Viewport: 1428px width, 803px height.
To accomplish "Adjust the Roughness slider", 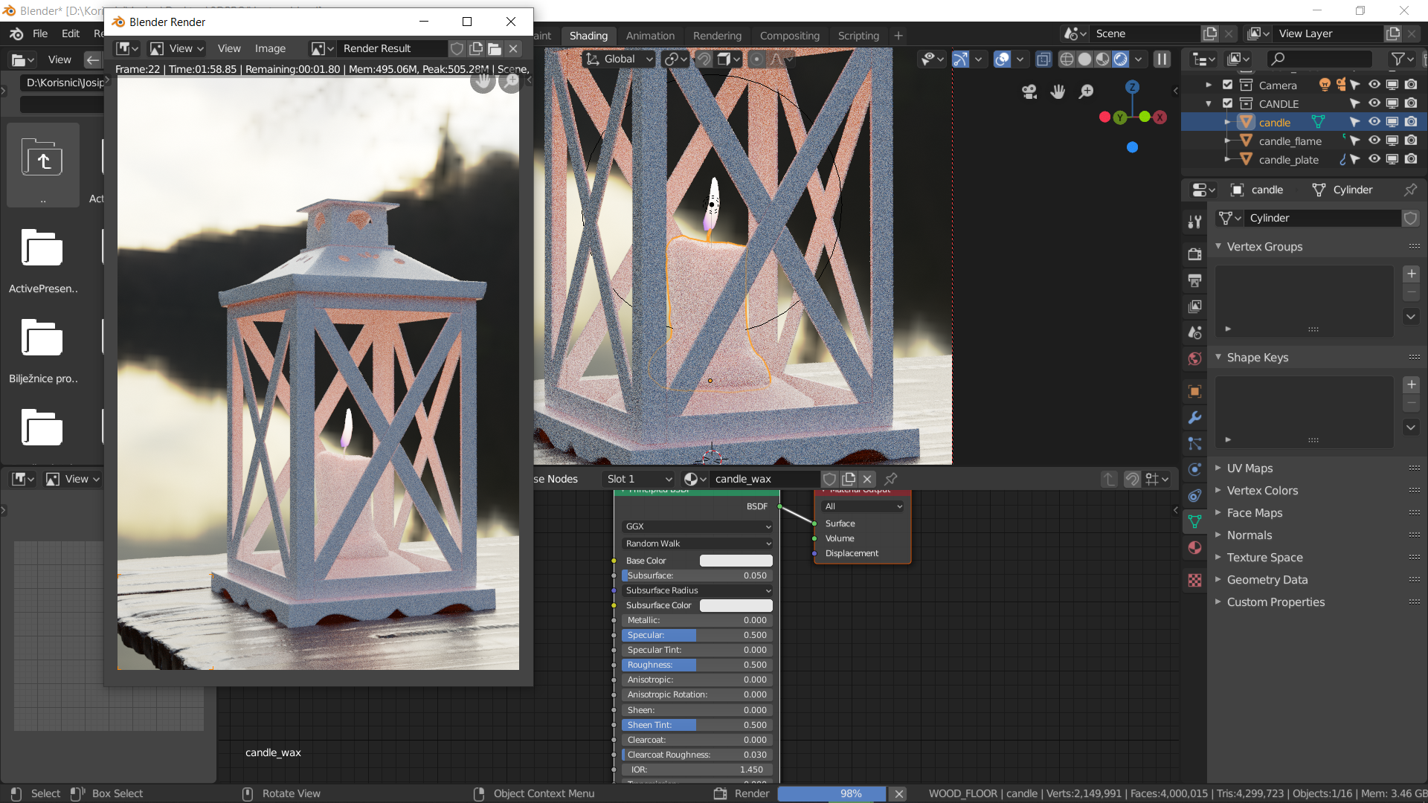I will (697, 665).
